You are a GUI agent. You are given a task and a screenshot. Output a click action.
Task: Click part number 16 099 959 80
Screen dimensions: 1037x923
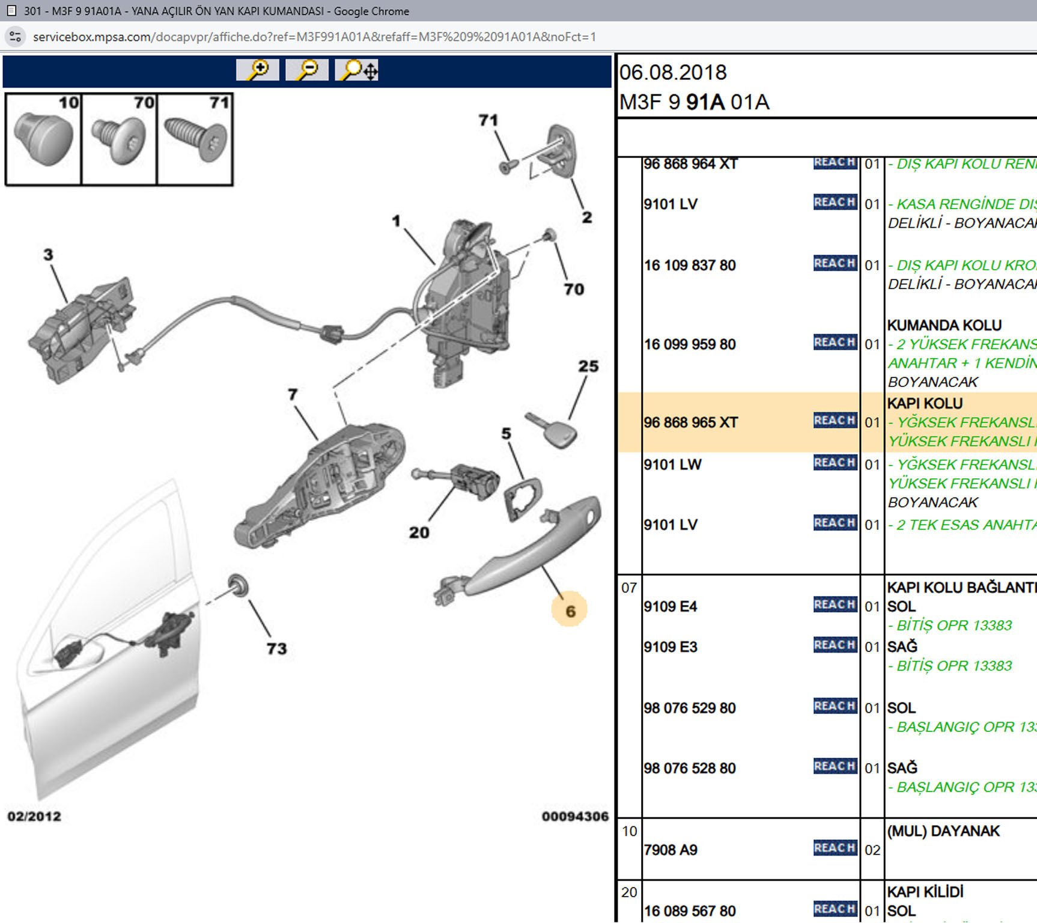(x=689, y=344)
